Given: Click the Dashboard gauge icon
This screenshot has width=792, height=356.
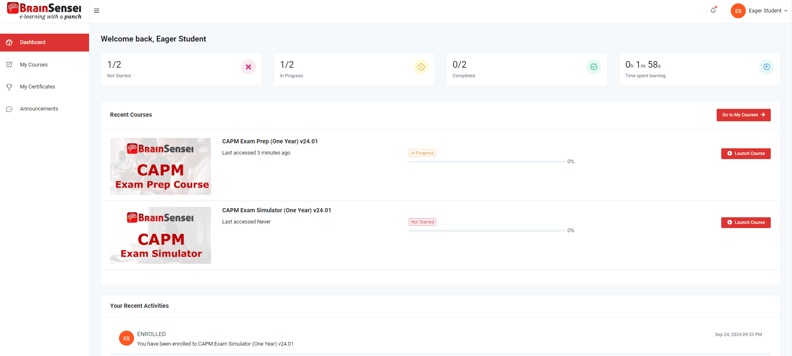Looking at the screenshot, I should [x=9, y=42].
